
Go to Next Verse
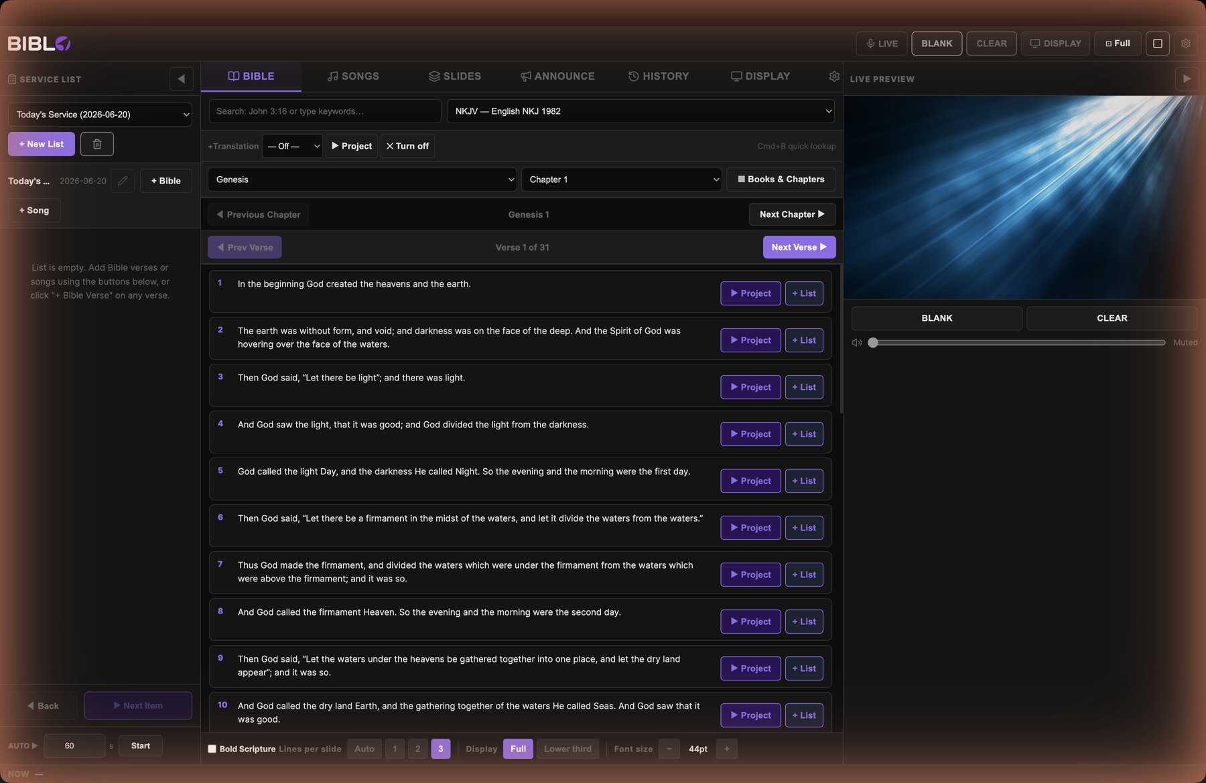tap(799, 247)
